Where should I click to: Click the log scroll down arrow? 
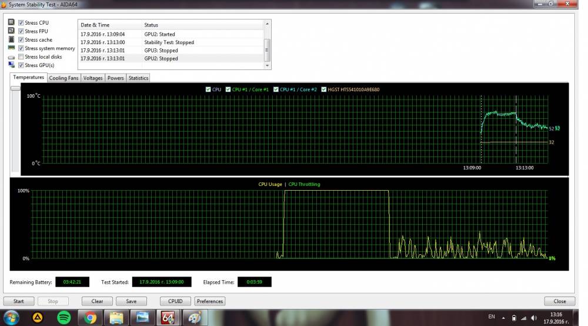(x=267, y=66)
